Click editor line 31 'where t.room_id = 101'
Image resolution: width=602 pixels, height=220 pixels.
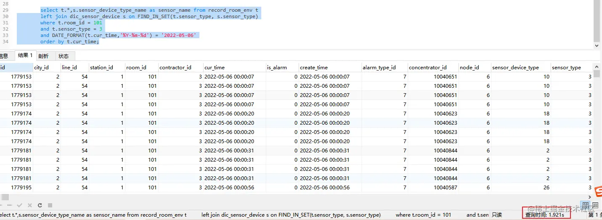pos(71,23)
